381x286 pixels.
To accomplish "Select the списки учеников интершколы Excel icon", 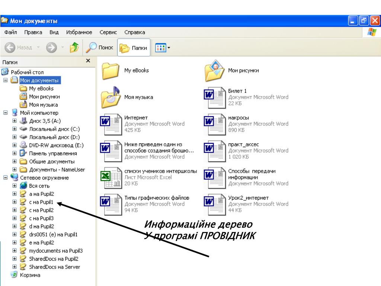I will pyautogui.click(x=111, y=178).
